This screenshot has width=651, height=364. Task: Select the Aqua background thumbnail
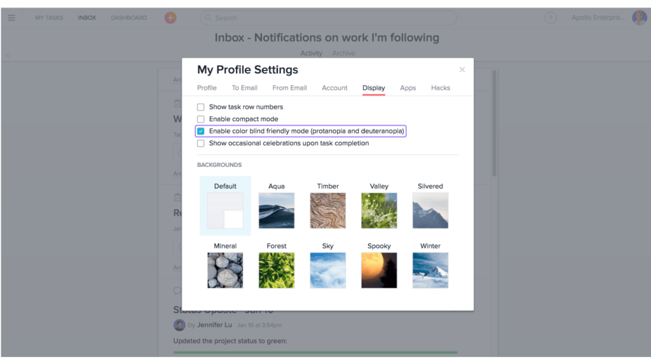tap(277, 210)
